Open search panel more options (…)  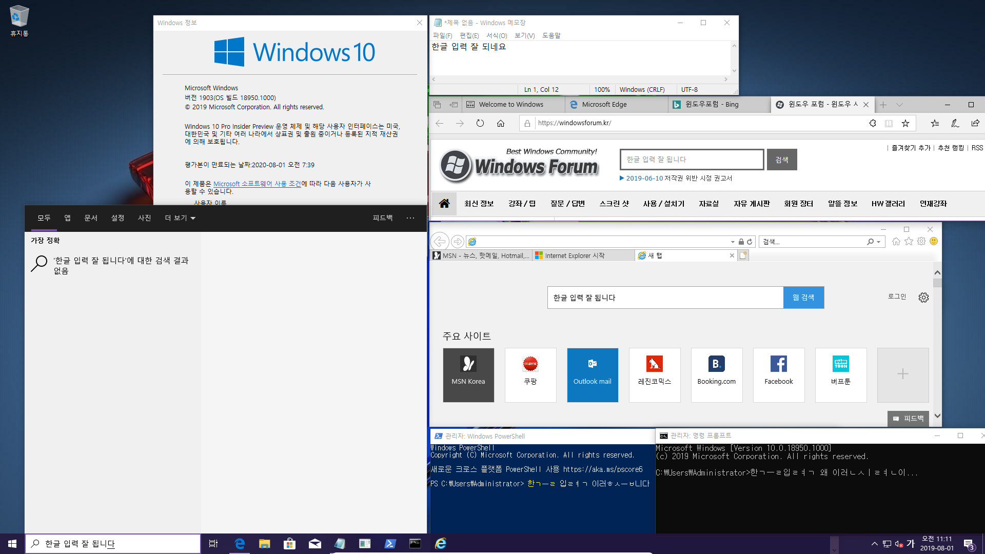coord(410,218)
